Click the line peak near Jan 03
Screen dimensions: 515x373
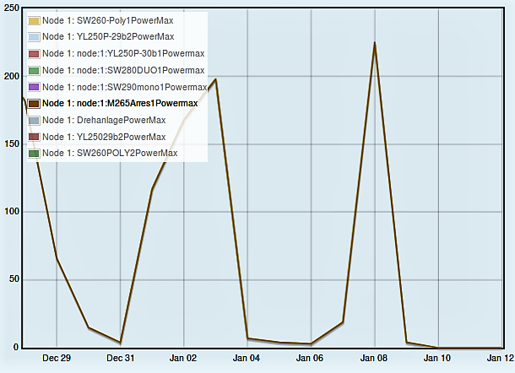point(215,79)
